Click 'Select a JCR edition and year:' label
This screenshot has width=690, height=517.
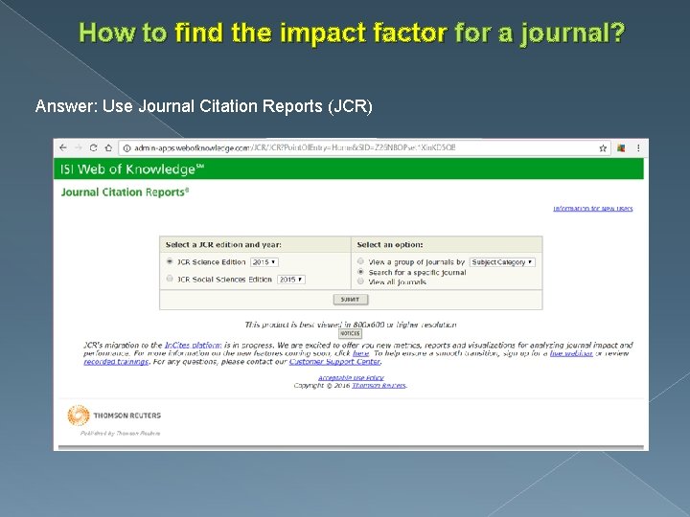coord(223,244)
